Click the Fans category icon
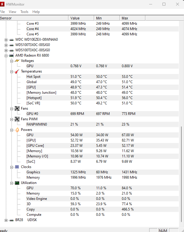Viewport: 184px width, 232px height. (17, 108)
